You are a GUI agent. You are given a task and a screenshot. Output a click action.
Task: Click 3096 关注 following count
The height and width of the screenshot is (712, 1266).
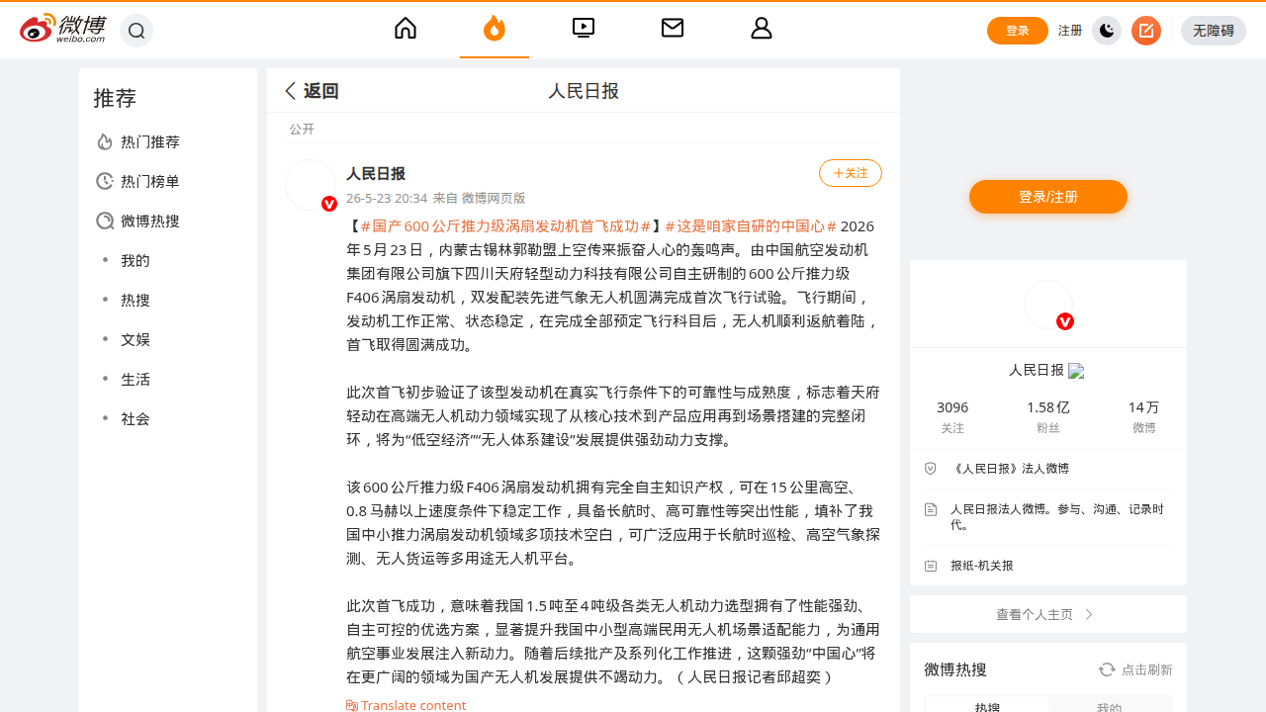[x=952, y=416]
